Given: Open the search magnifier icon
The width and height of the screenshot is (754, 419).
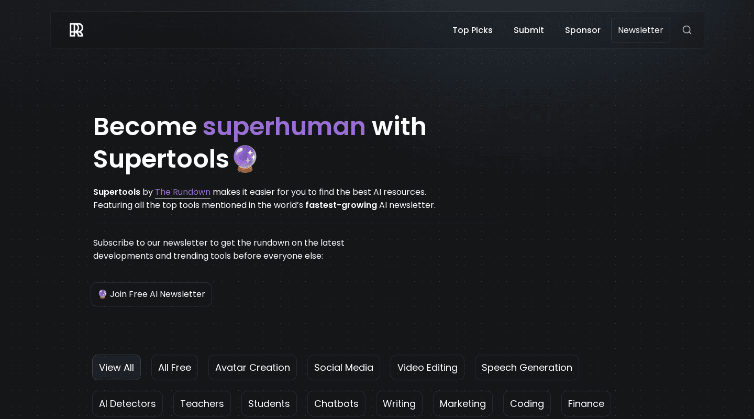Looking at the screenshot, I should [x=687, y=30].
